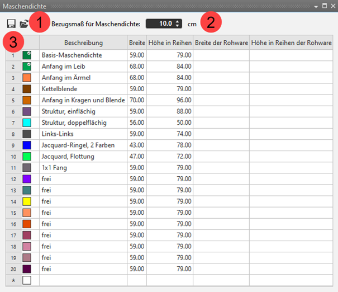Screen dimensions: 338x292
Task: Click the Höhe in Reihen column header
Action: click(170, 43)
